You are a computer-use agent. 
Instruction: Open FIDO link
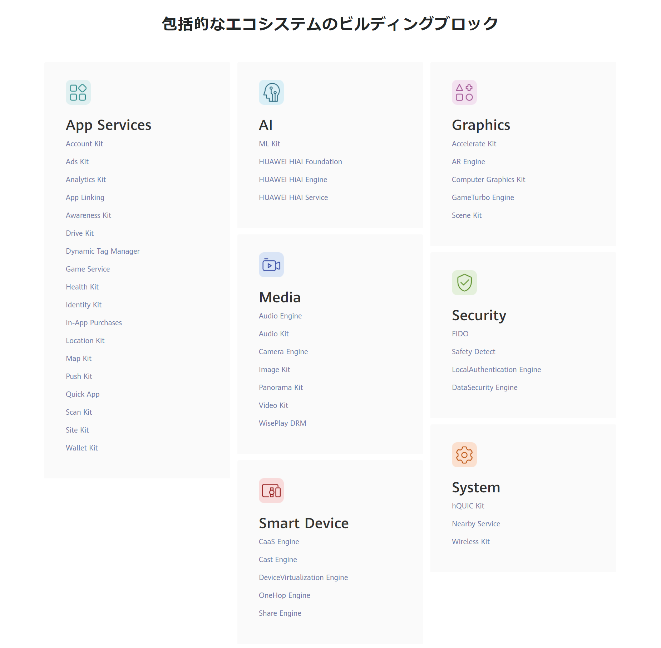[460, 334]
